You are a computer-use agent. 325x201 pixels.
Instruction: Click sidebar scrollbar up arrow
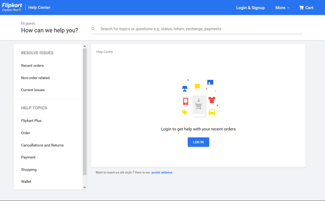85,46
